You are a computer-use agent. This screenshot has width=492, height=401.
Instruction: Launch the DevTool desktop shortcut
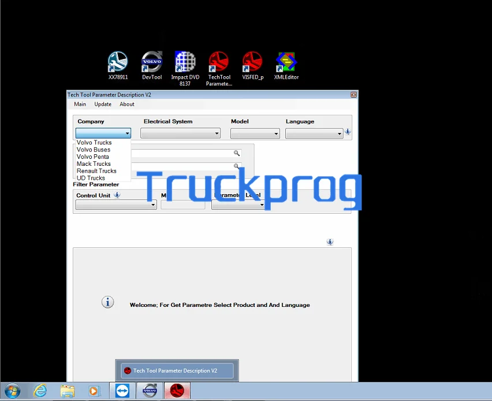coord(152,65)
